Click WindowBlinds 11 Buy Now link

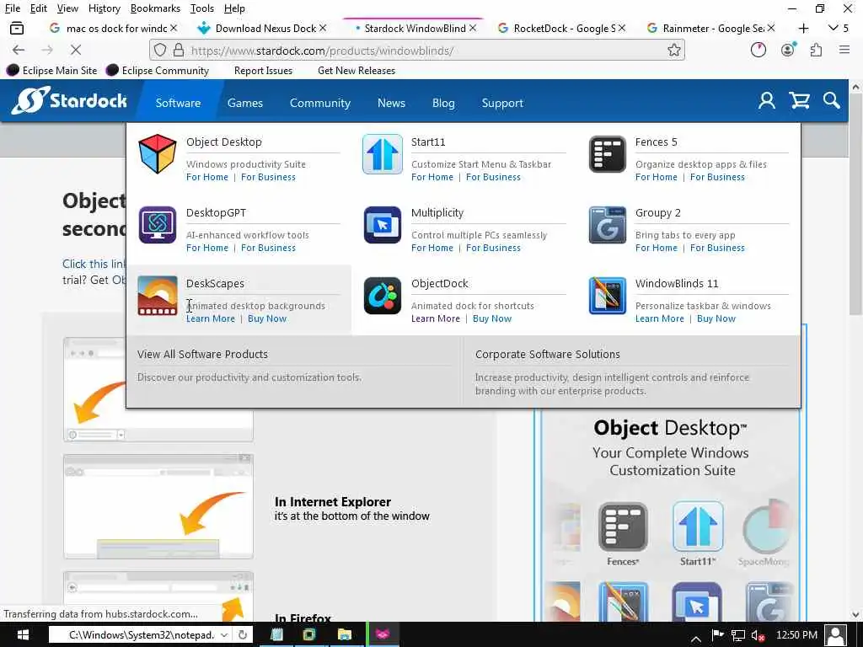click(716, 318)
